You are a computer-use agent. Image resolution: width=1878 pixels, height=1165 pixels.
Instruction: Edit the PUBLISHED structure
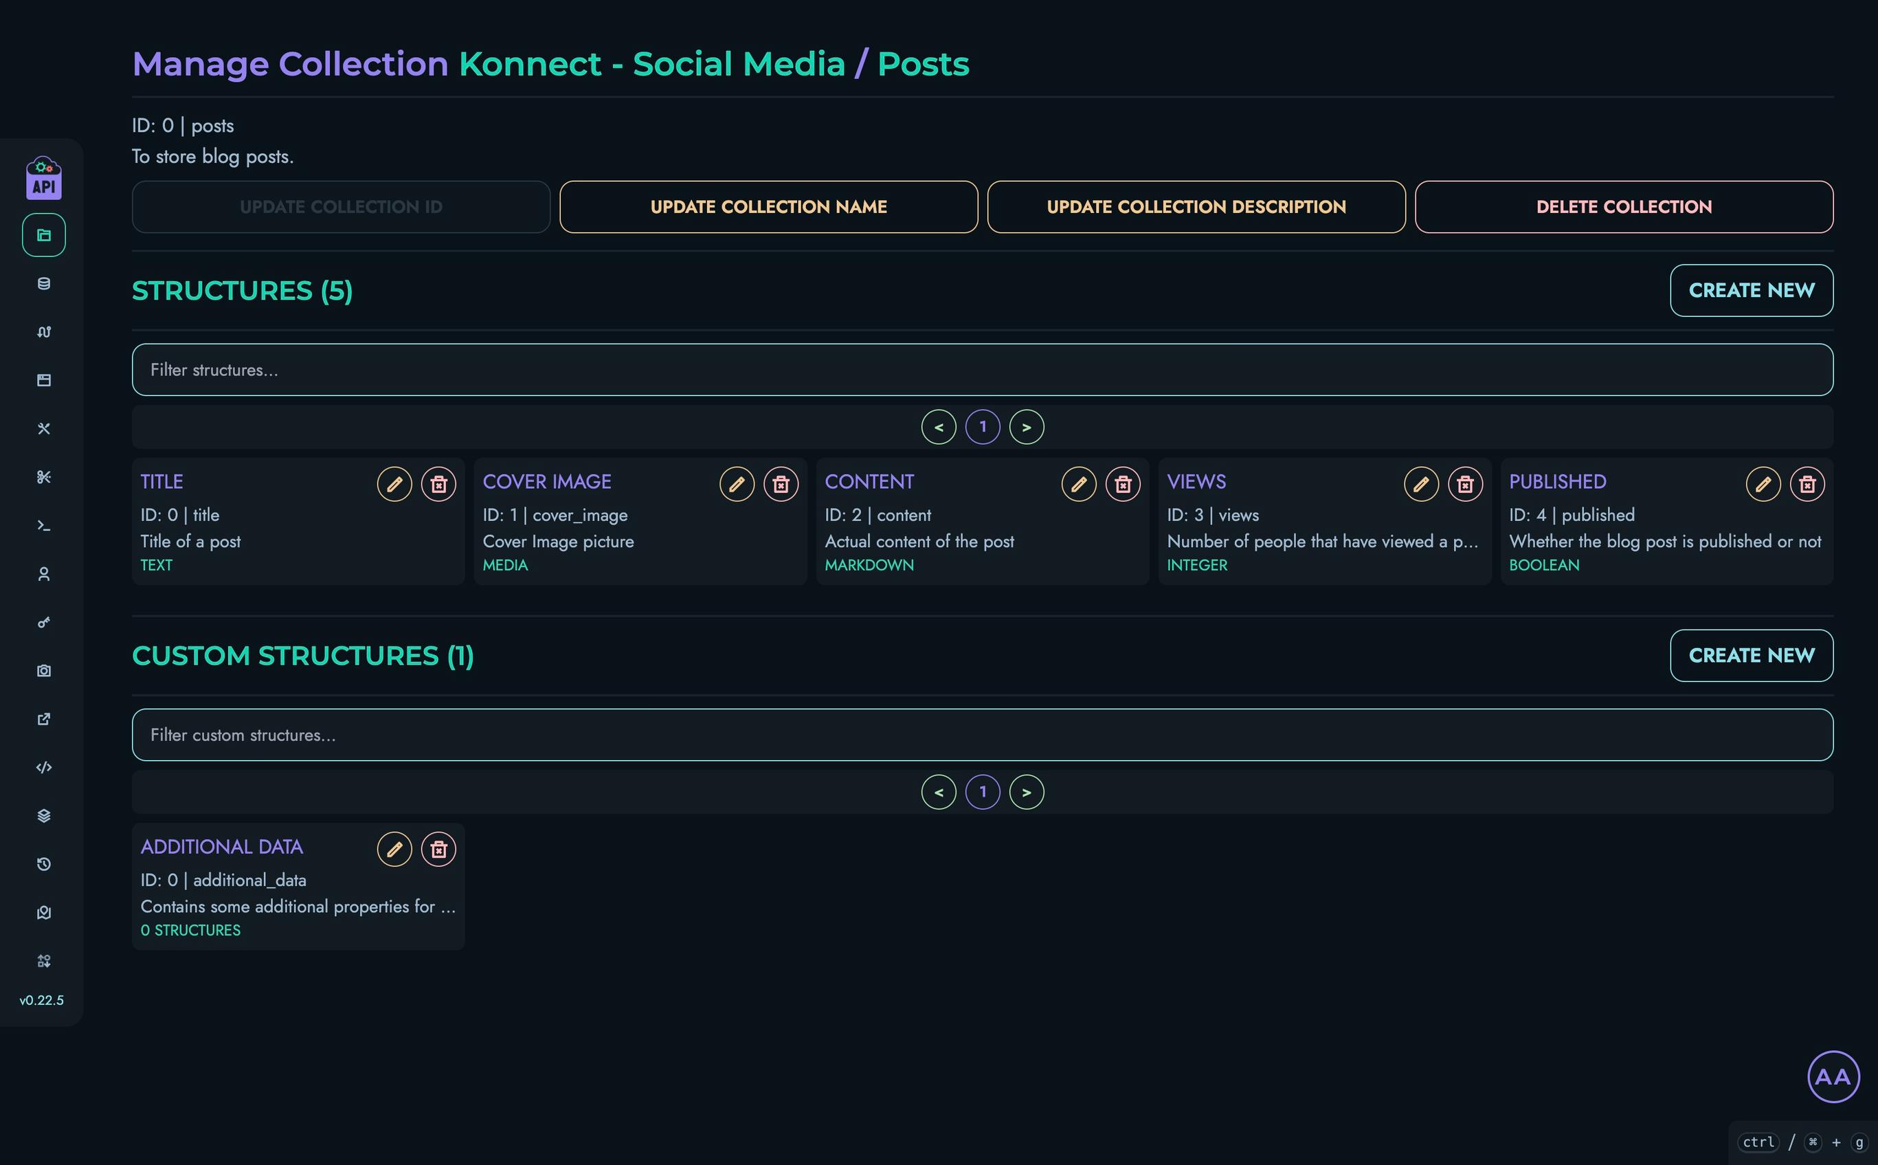click(x=1763, y=484)
